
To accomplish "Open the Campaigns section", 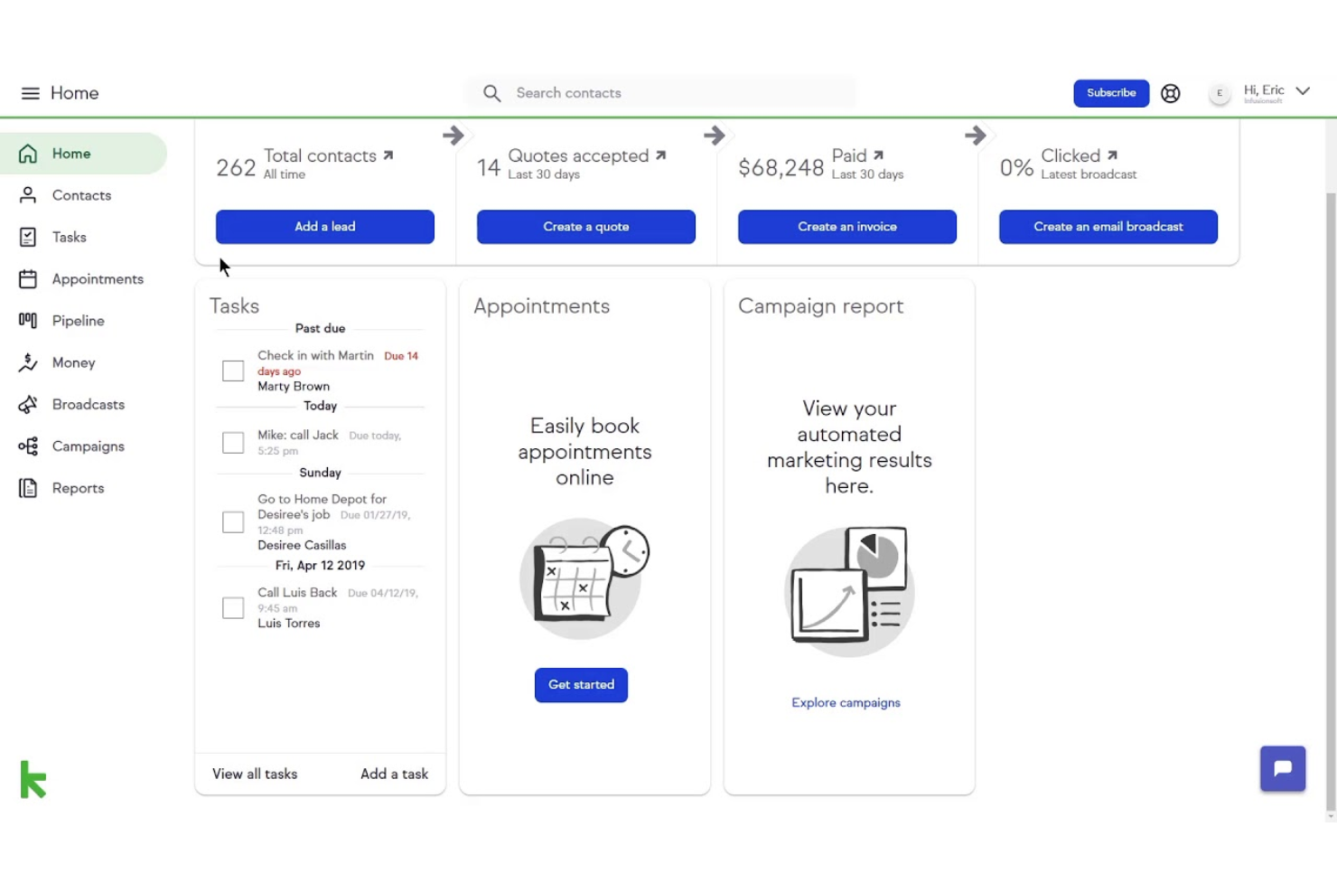I will tap(88, 446).
